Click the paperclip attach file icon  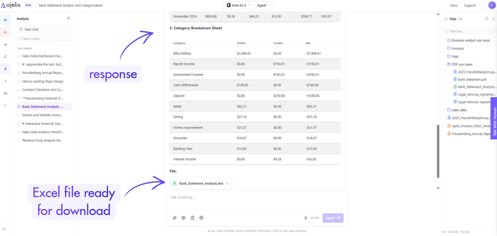pos(175,218)
